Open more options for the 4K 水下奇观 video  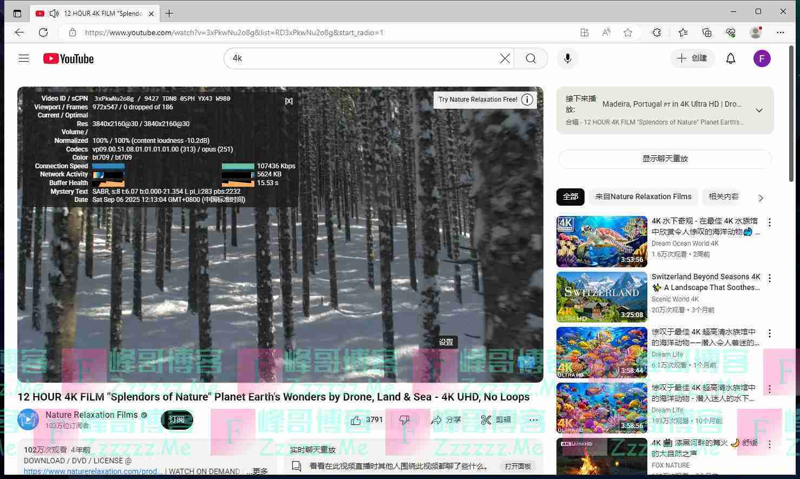769,222
